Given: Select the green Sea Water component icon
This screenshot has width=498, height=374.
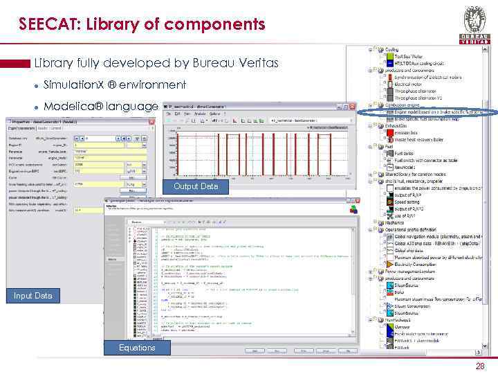Looking at the screenshot, I should [390, 56].
